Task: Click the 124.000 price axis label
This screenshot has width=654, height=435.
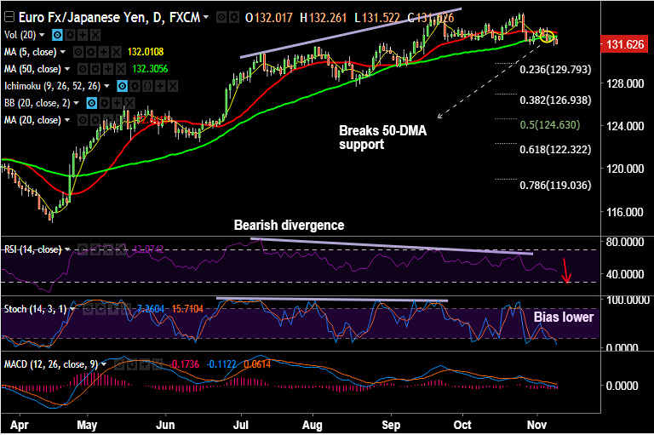Action: pyautogui.click(x=625, y=126)
